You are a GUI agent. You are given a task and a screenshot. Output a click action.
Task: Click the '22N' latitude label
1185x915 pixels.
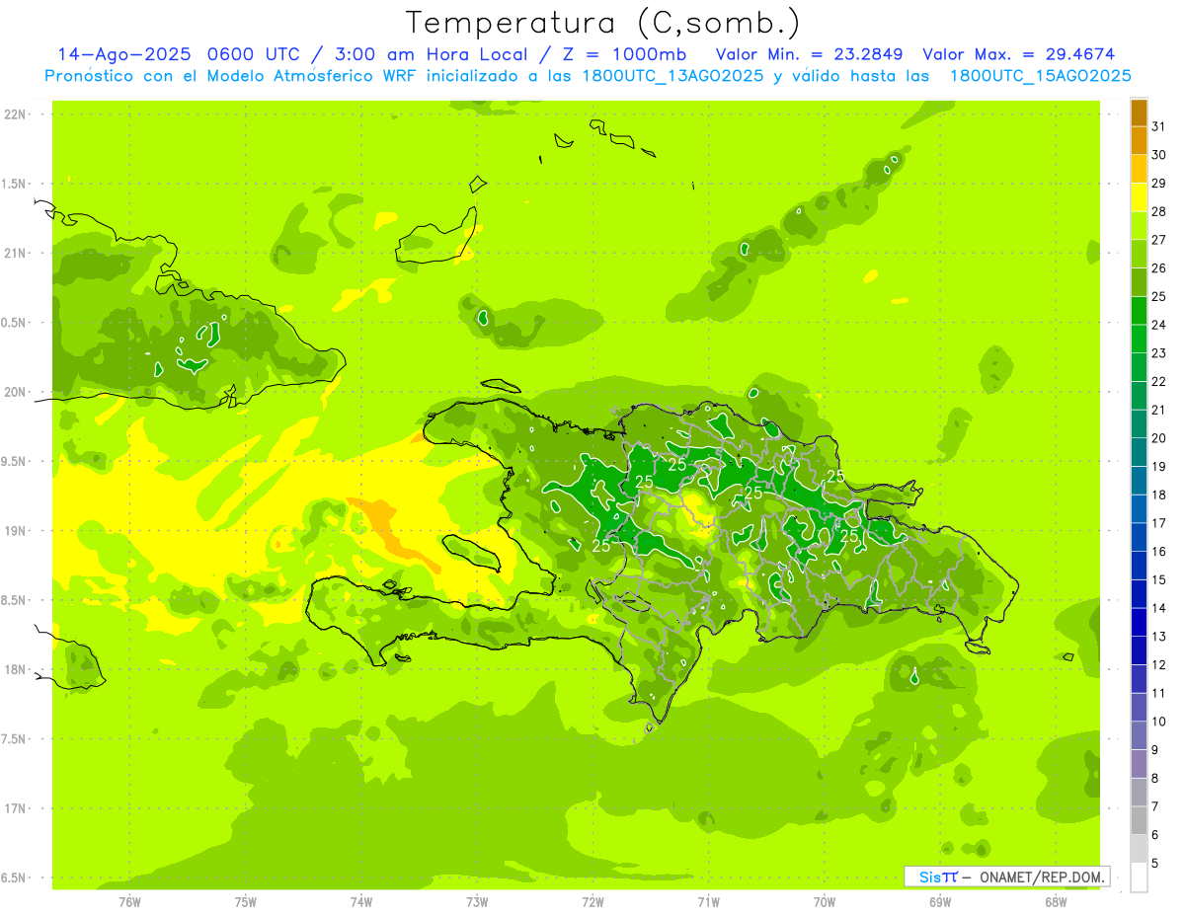[16, 114]
